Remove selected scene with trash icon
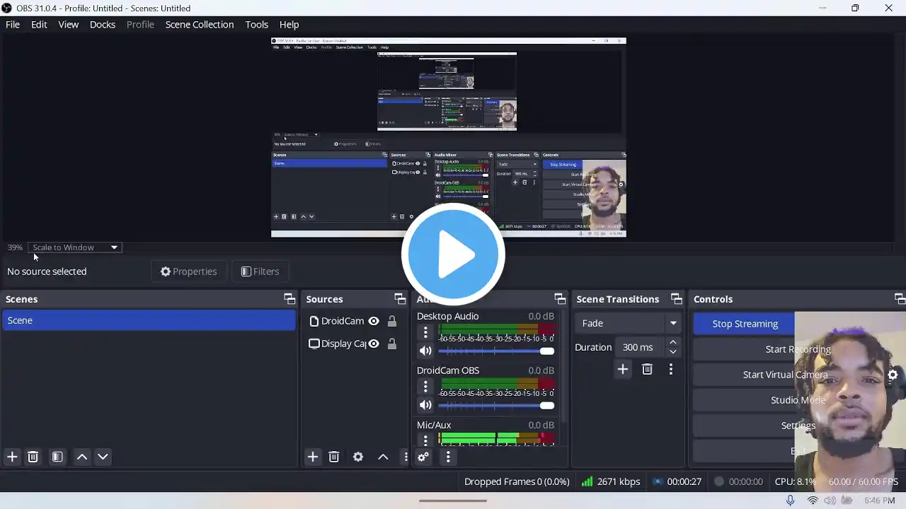Image resolution: width=906 pixels, height=509 pixels. click(33, 457)
